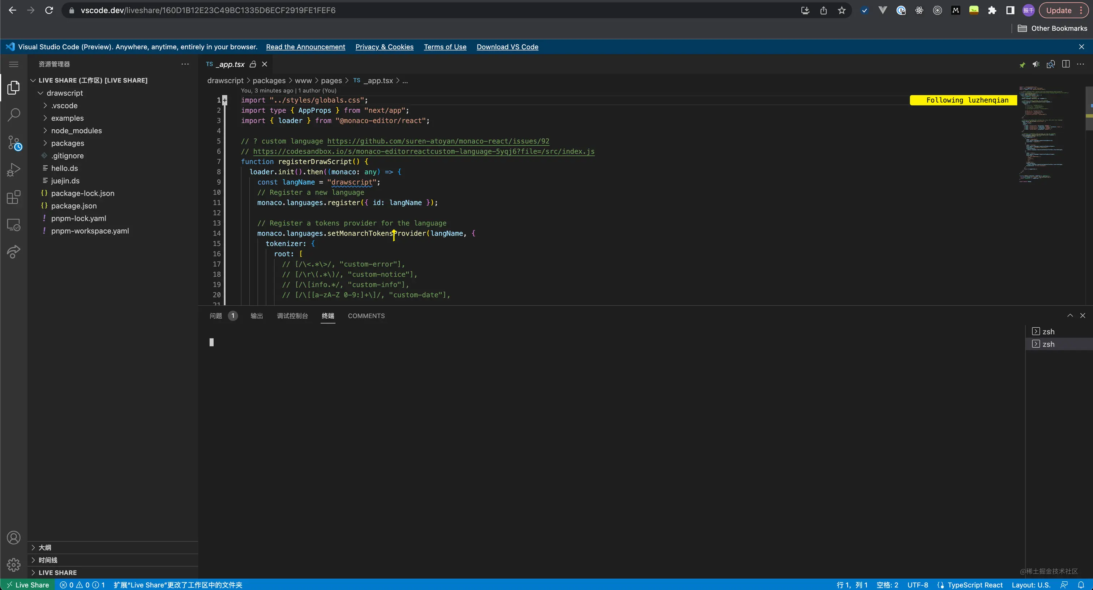Viewport: 1093px width, 590px height.
Task: Open the Search view in activity bar
Action: pos(14,115)
